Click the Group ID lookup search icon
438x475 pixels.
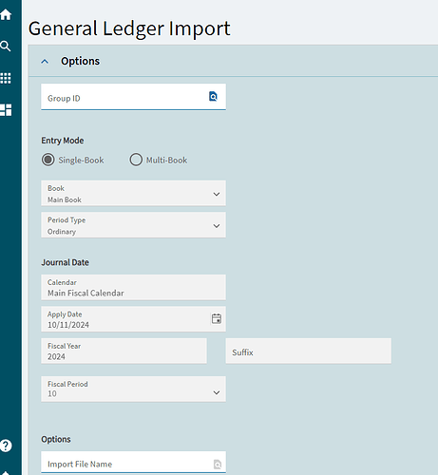tap(213, 96)
